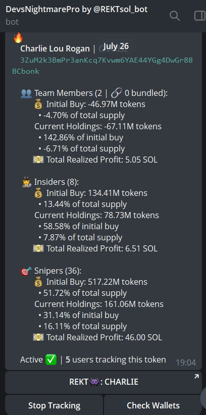Click the green Active checkmark emoji
Screen dimensions: 206x415
click(51, 360)
